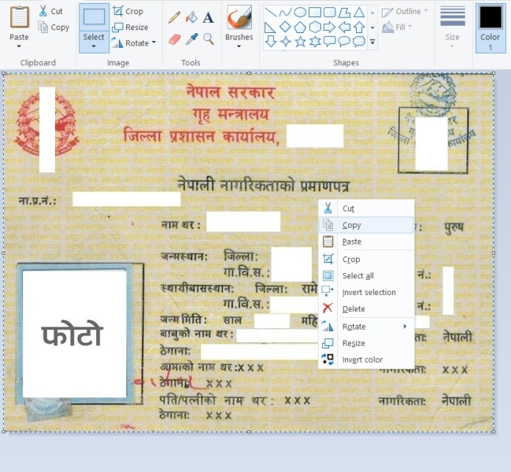The image size is (511, 472).
Task: Select the Rectangle shape
Action: pyautogui.click(x=315, y=13)
